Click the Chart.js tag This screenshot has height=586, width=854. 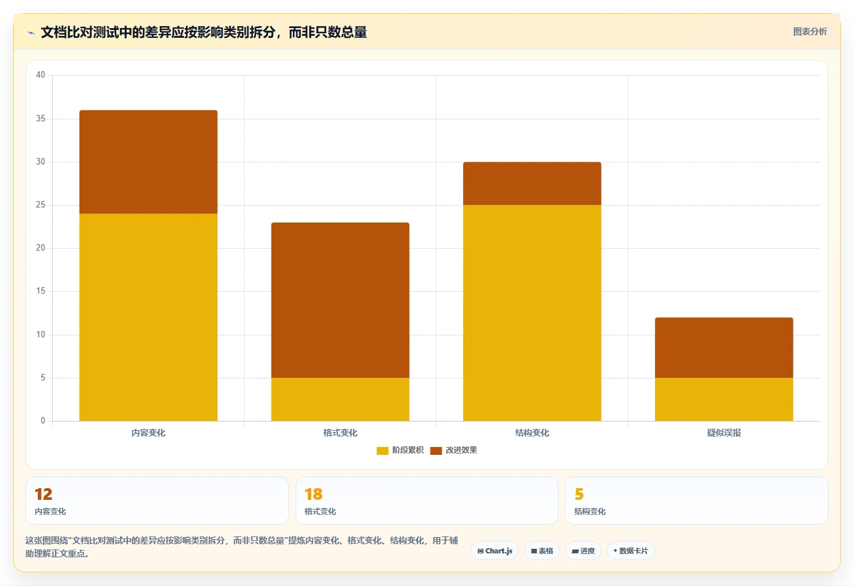click(495, 551)
